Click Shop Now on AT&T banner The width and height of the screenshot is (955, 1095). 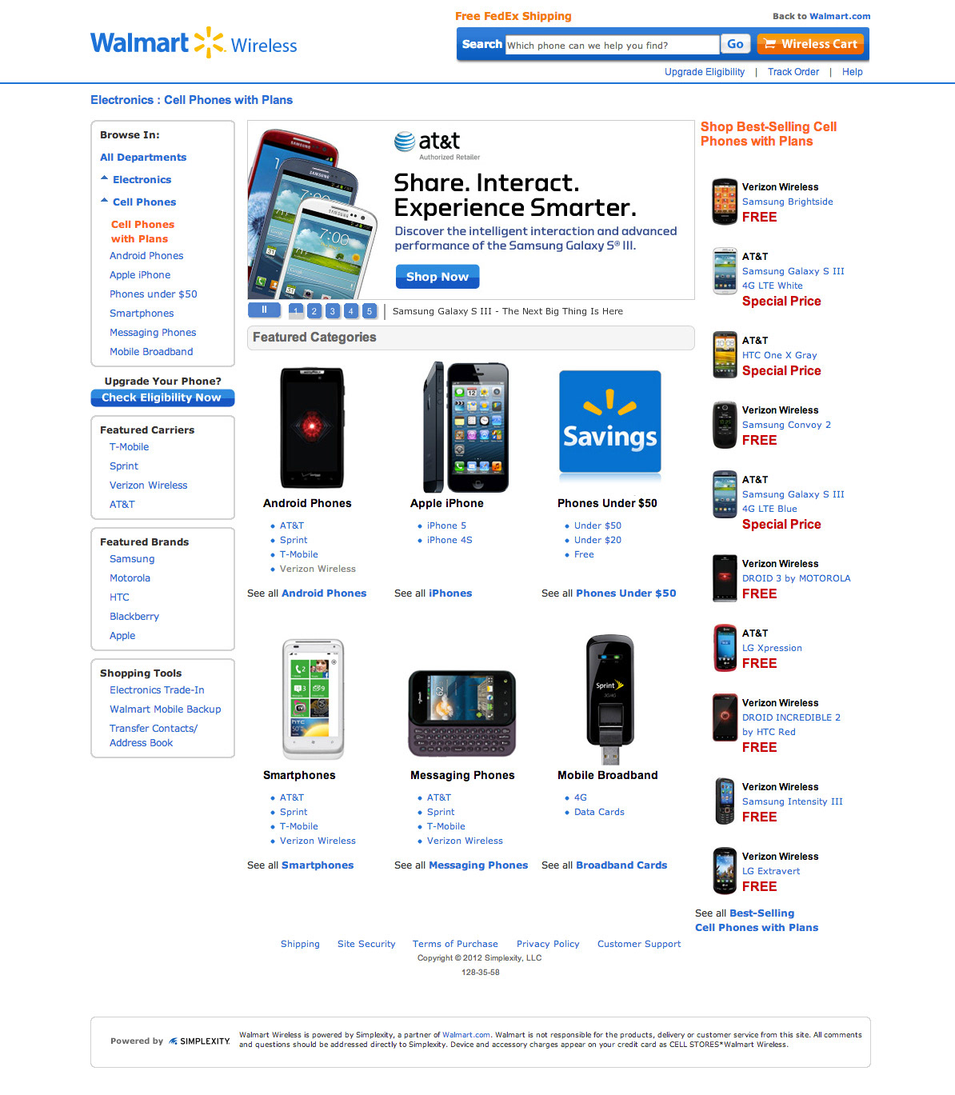[x=438, y=277]
